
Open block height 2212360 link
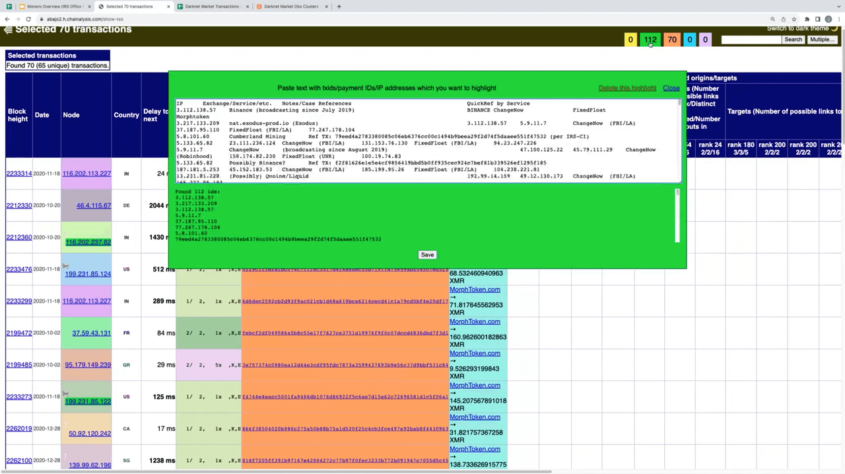tap(19, 237)
